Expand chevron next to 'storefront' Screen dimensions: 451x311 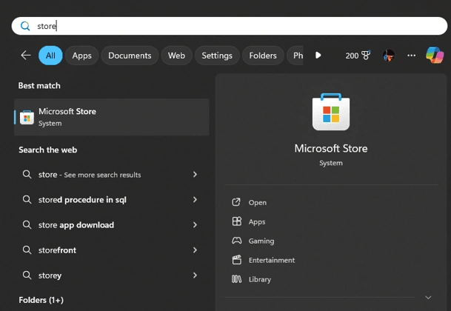(x=195, y=250)
